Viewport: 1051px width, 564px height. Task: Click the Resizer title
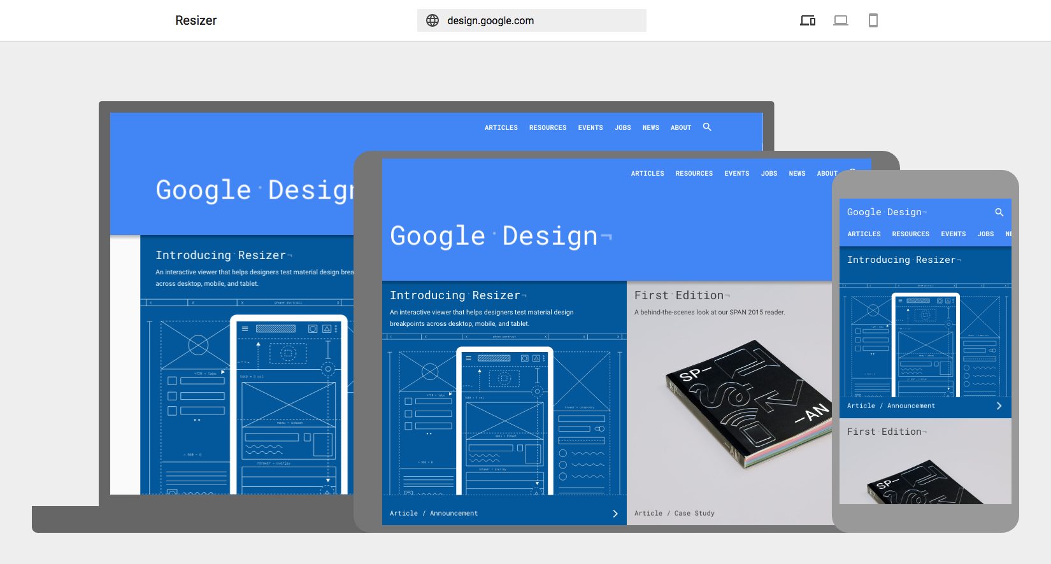tap(196, 20)
